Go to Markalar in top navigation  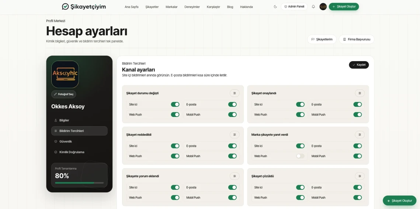(x=171, y=7)
